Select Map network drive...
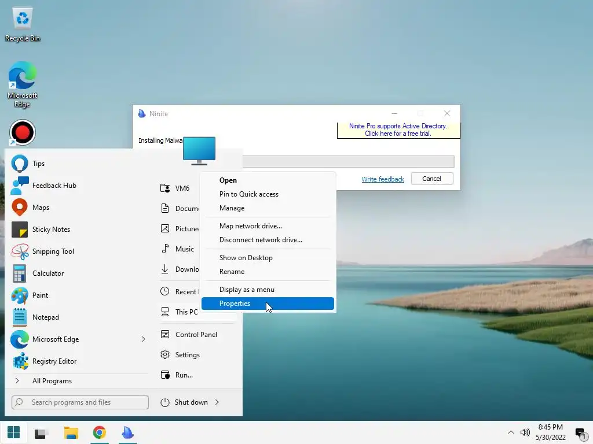 tap(268, 226)
